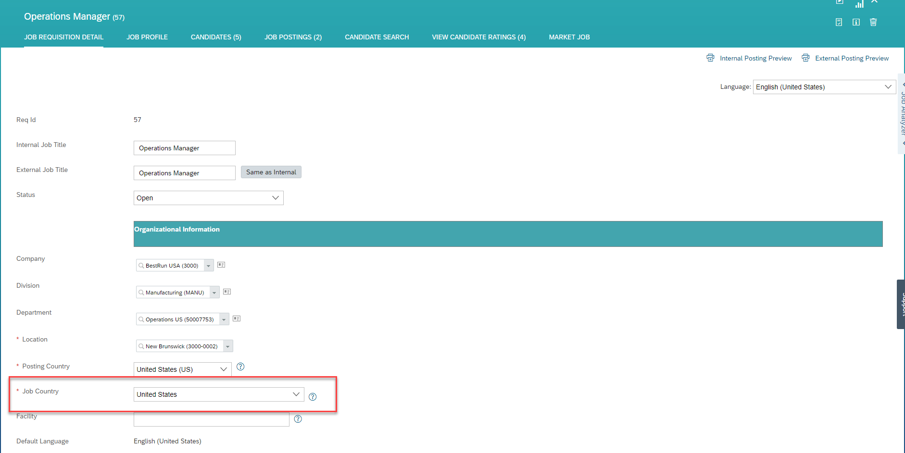Open the Candidates (5) tab
Viewport: 905px width, 453px height.
click(x=216, y=37)
